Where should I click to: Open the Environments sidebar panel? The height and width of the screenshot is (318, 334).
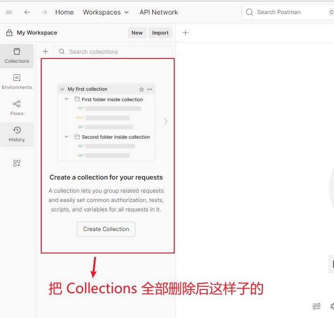click(x=17, y=82)
